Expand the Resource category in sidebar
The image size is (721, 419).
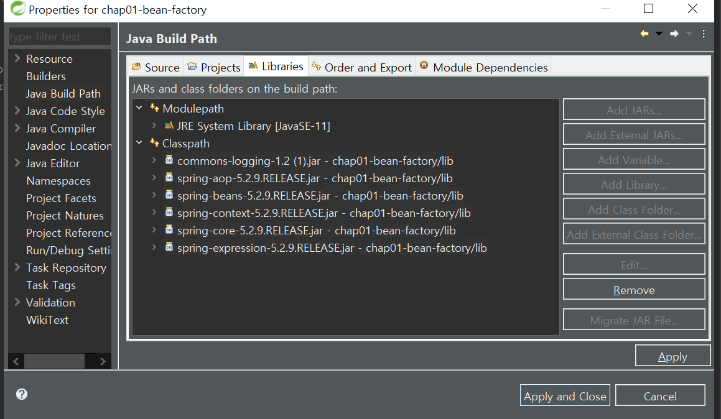point(17,58)
